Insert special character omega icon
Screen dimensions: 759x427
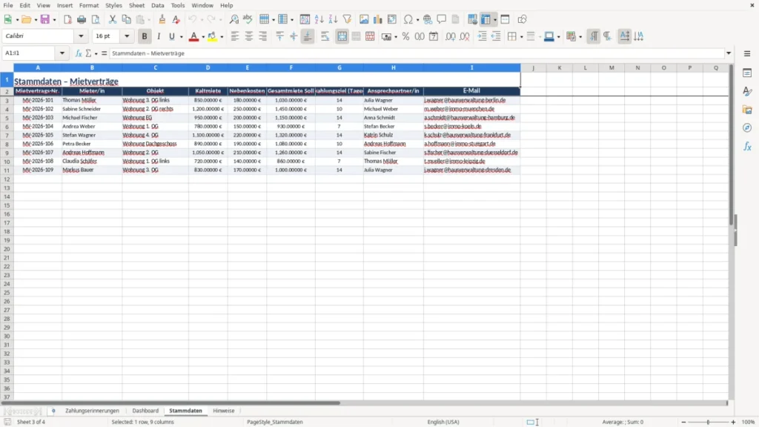pyautogui.click(x=408, y=19)
